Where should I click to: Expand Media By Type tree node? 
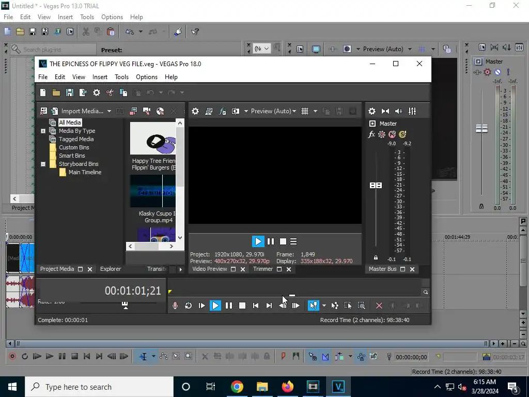43,131
